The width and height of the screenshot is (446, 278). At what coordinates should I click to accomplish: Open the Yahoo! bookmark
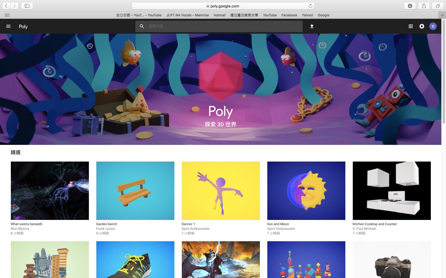click(307, 15)
